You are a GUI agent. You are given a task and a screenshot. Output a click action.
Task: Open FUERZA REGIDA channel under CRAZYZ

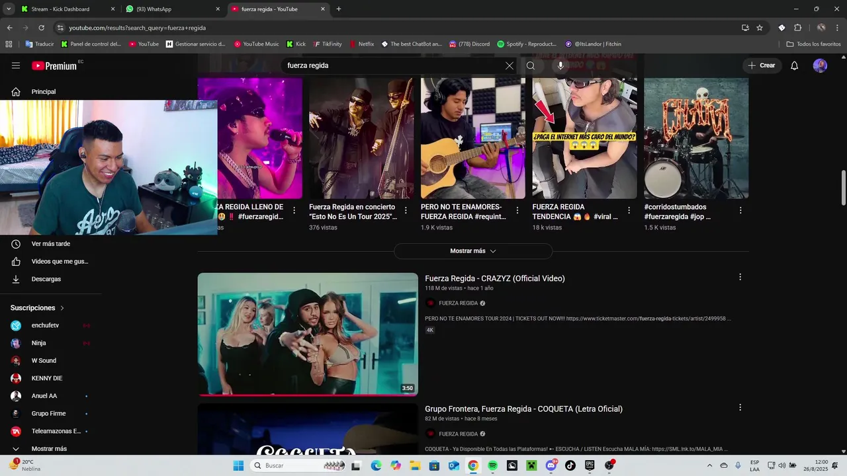(x=458, y=303)
